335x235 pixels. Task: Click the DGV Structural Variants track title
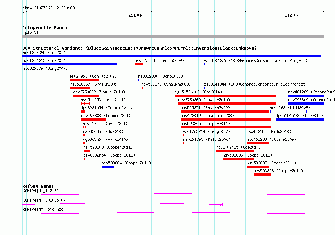coord(139,48)
